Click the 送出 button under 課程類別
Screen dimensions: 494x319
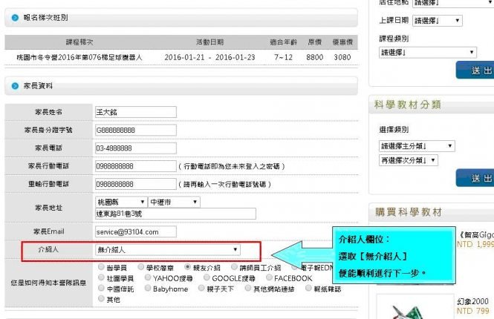(x=475, y=70)
